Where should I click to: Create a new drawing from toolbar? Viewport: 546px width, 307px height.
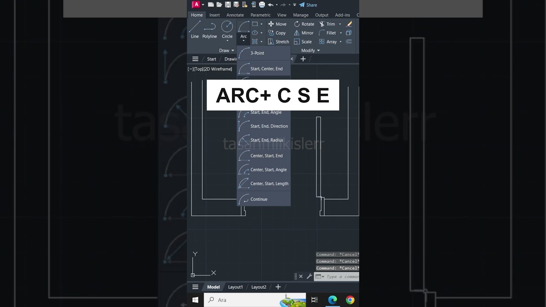[x=211, y=5]
